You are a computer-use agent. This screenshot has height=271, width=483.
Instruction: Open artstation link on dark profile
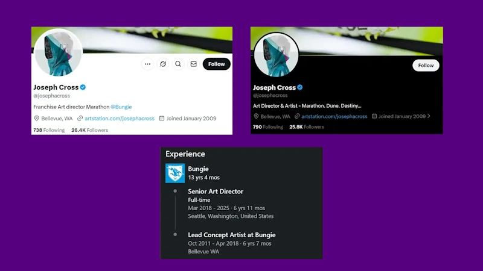pyautogui.click(x=334, y=116)
